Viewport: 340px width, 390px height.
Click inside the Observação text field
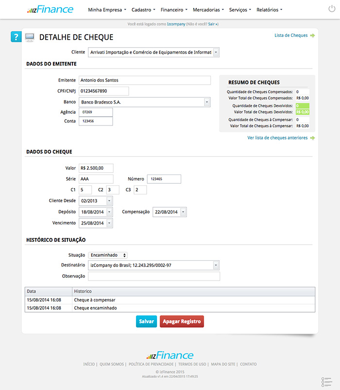click(x=154, y=276)
